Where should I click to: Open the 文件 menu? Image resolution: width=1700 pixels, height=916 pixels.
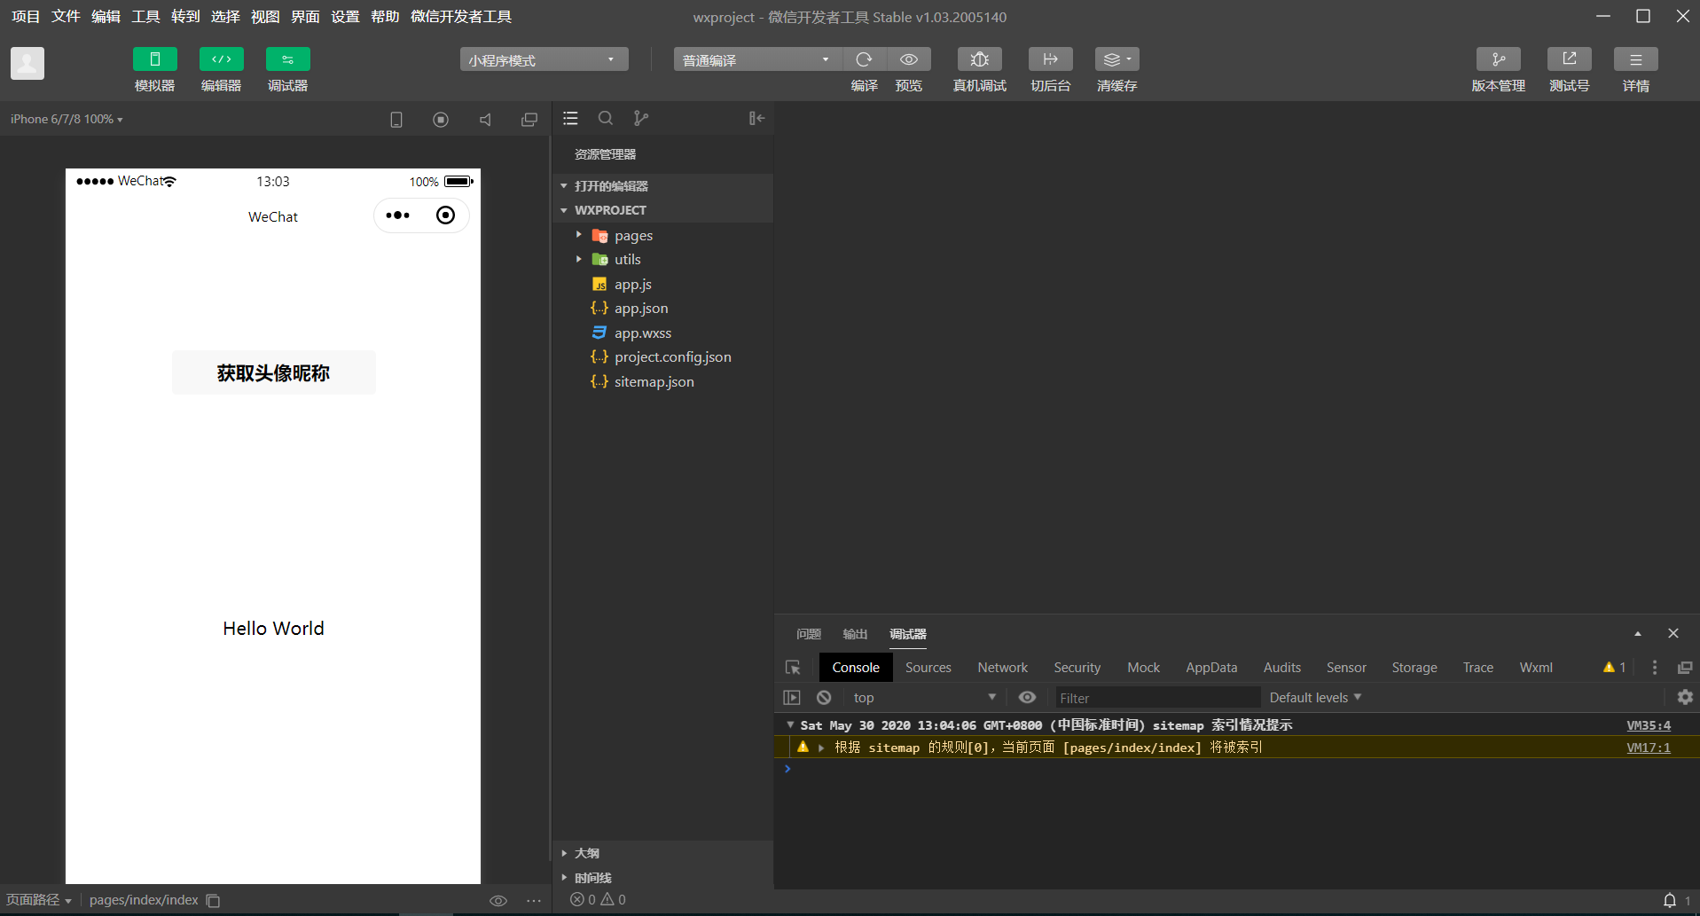click(66, 17)
